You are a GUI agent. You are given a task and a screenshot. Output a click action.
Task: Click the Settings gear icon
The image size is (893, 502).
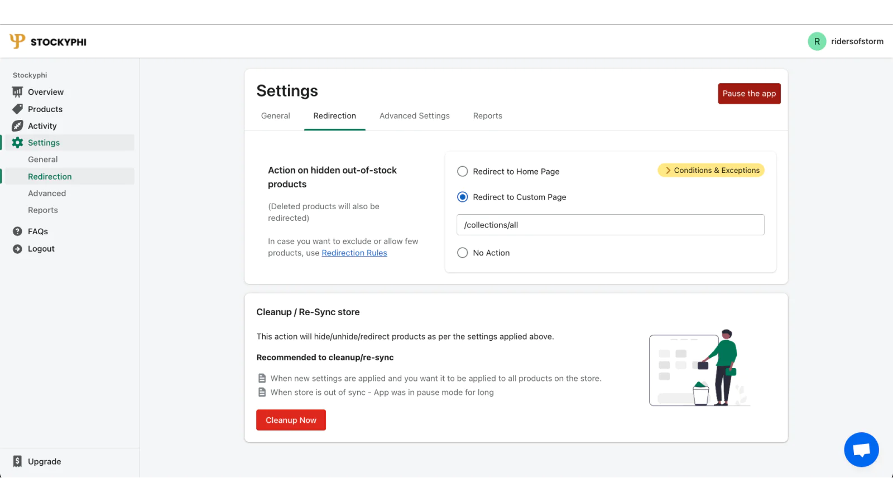coord(18,143)
